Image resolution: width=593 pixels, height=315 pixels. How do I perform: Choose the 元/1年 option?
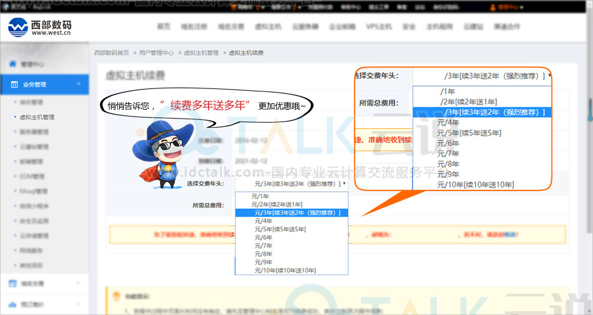[291, 196]
